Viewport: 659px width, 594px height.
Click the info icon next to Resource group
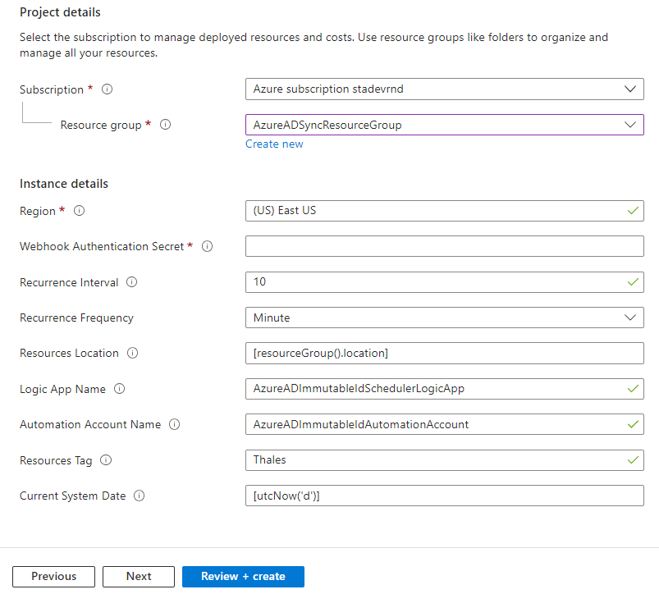[x=165, y=125]
